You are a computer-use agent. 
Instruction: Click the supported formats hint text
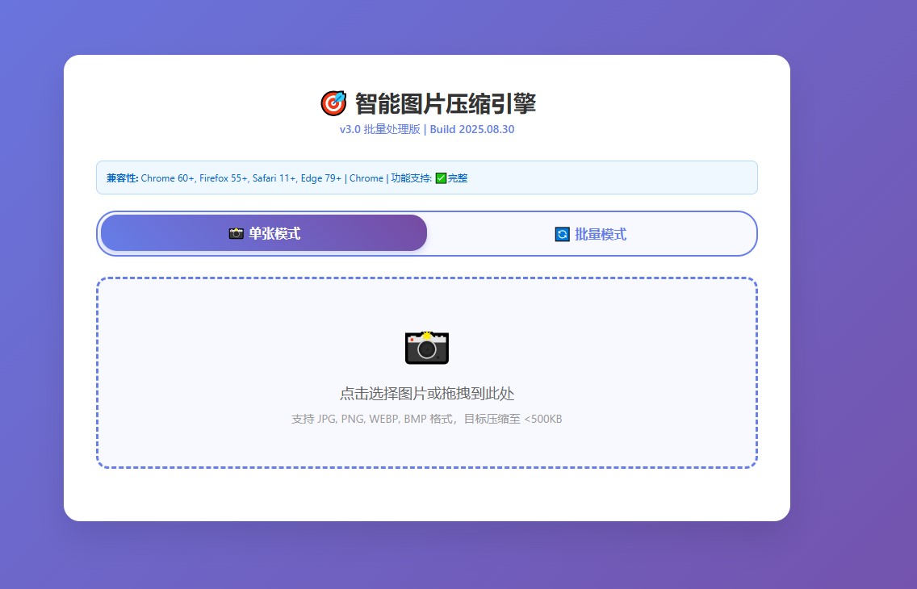[x=426, y=420]
